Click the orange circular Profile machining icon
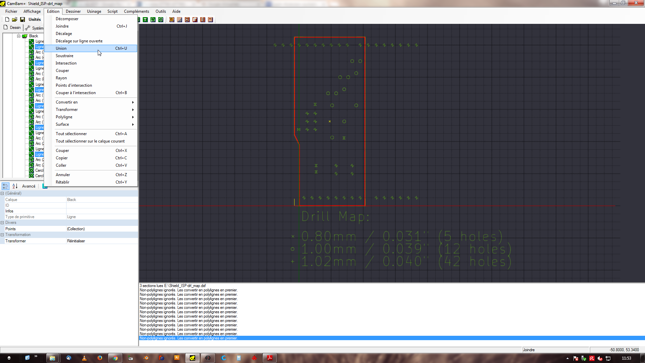Screen dimensions: 645x363 tap(172, 20)
